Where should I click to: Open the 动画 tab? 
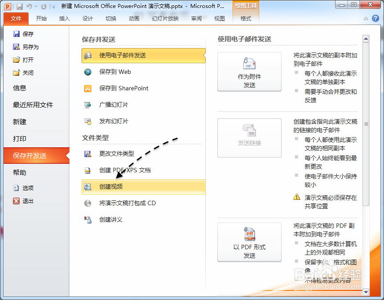(x=134, y=19)
